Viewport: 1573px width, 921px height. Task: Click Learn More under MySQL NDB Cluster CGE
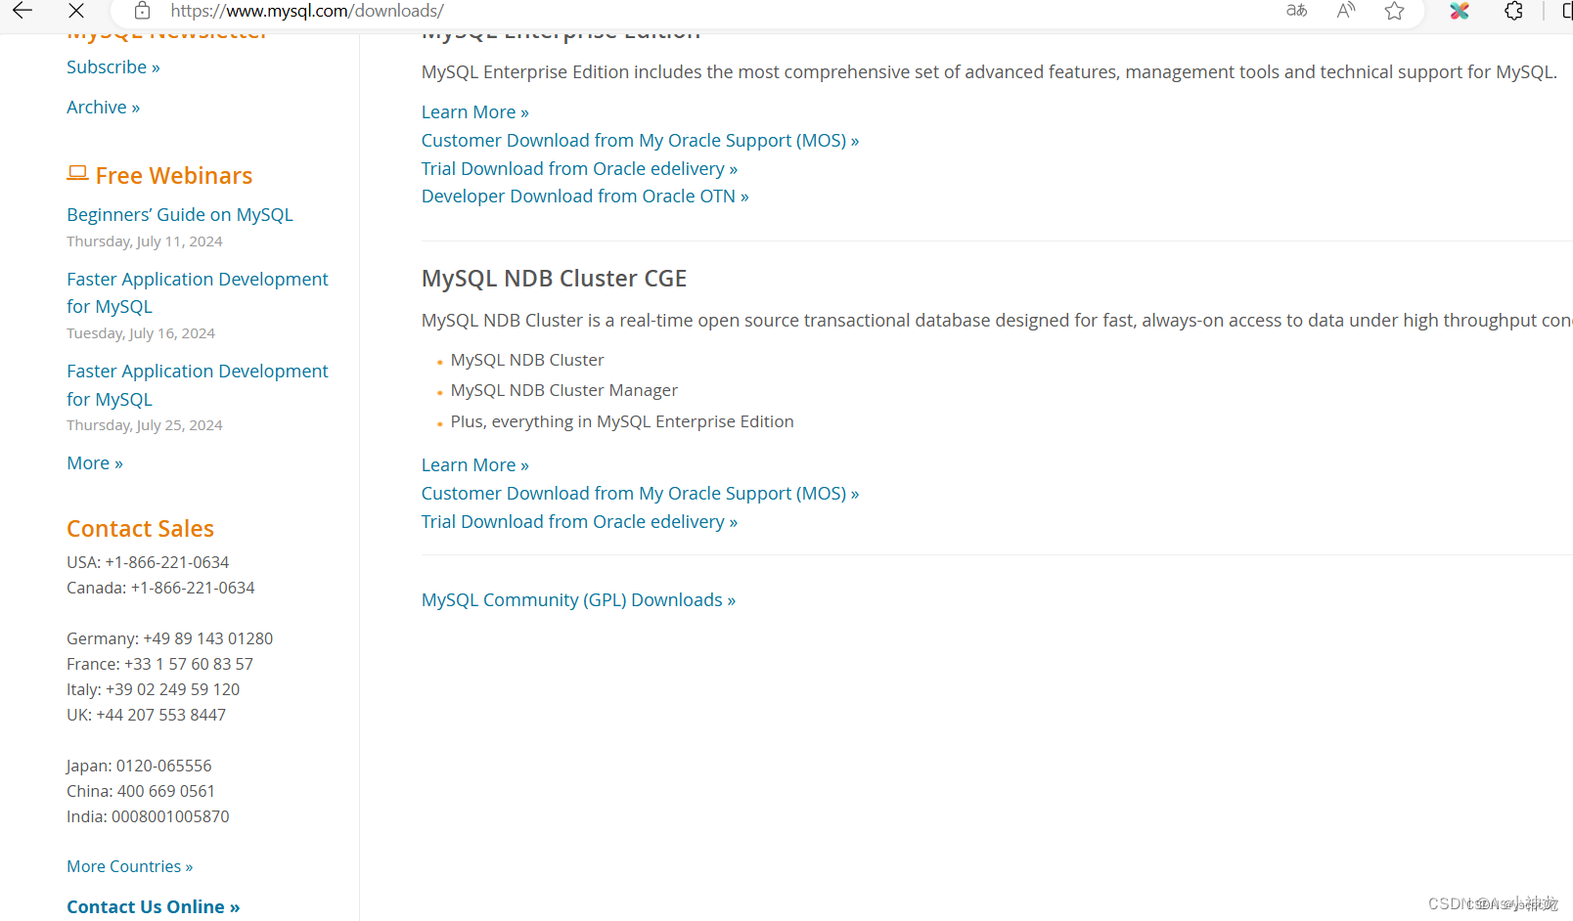(x=474, y=464)
